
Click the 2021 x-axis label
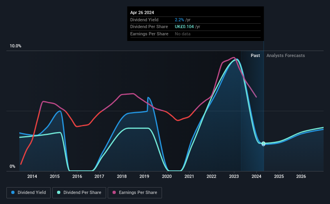(189, 176)
